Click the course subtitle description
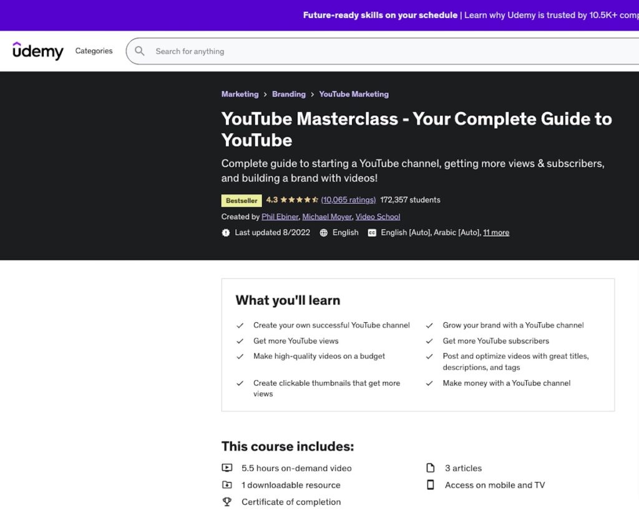This screenshot has width=639, height=515. click(413, 170)
